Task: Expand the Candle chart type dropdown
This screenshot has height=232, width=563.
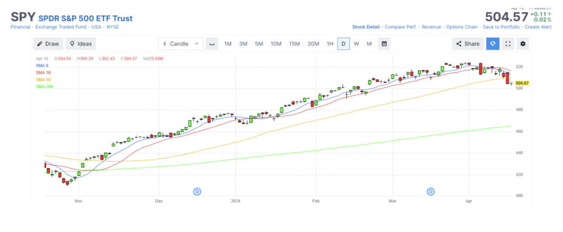Action: [180, 44]
